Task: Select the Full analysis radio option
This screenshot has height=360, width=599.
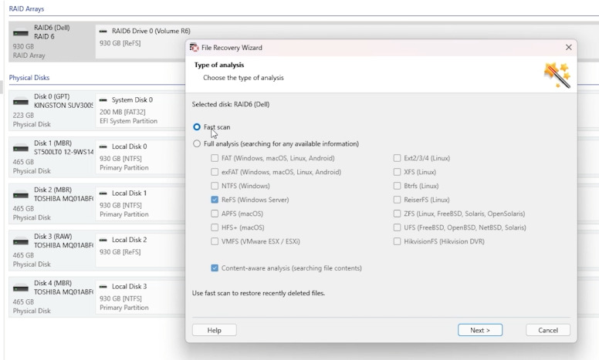Action: [197, 144]
